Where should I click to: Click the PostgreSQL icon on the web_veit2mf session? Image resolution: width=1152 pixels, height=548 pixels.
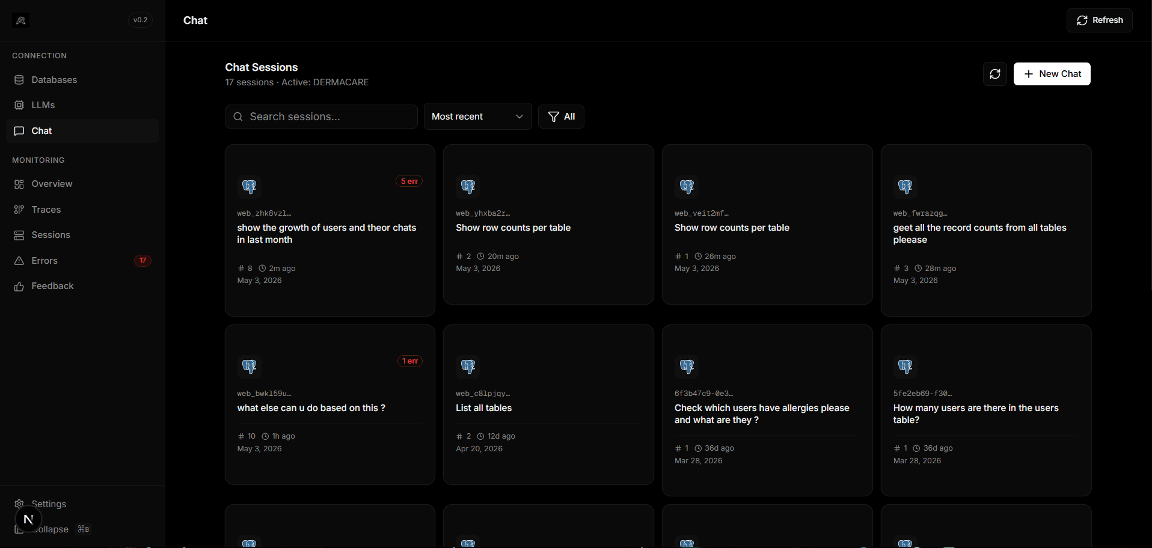click(x=687, y=186)
